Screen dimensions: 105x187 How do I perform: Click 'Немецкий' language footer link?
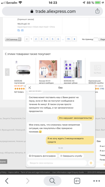(x=20, y=130)
